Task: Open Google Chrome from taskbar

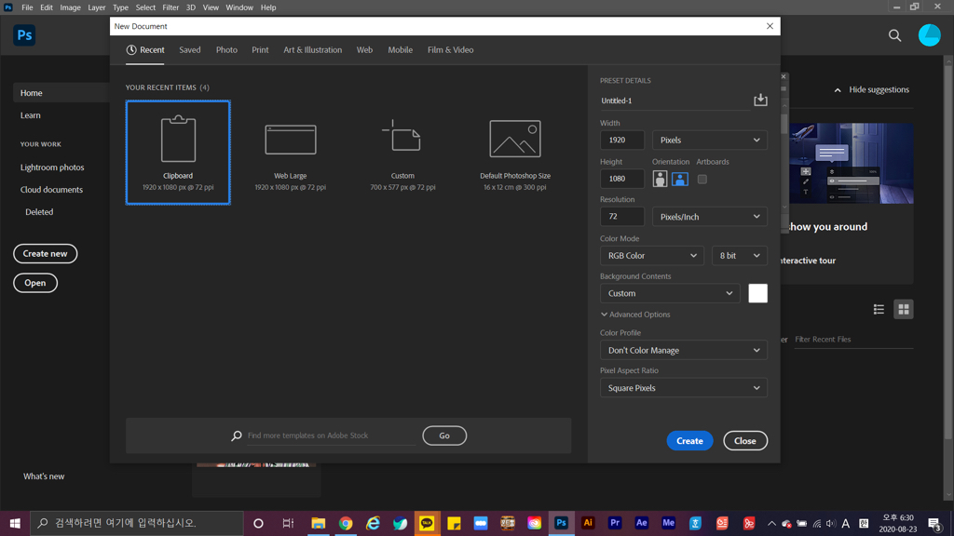Action: pyautogui.click(x=346, y=523)
